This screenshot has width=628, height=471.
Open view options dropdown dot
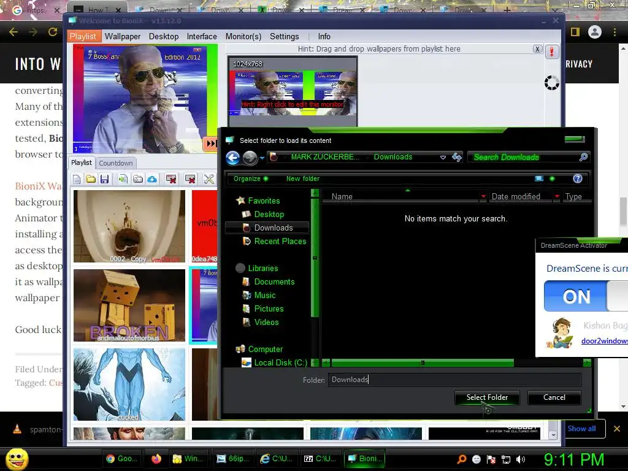(553, 178)
